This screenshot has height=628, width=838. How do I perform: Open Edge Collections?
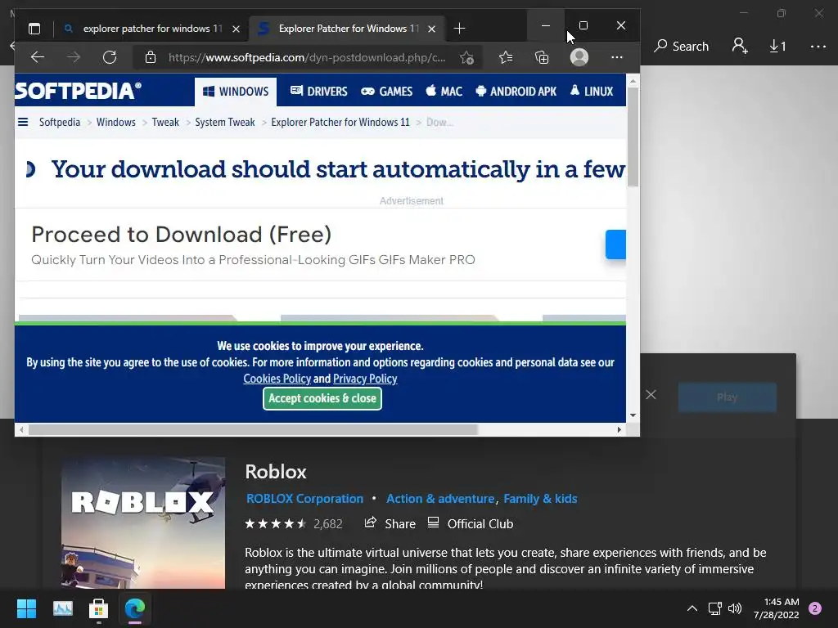click(x=542, y=57)
